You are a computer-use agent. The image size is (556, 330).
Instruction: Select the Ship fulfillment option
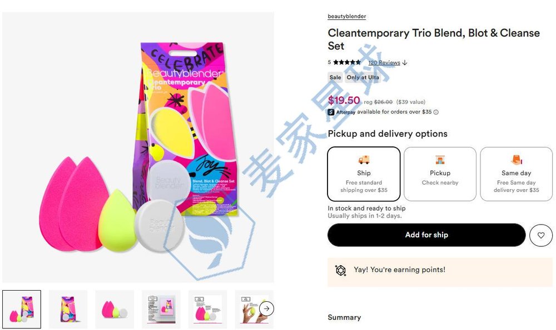pos(364,174)
